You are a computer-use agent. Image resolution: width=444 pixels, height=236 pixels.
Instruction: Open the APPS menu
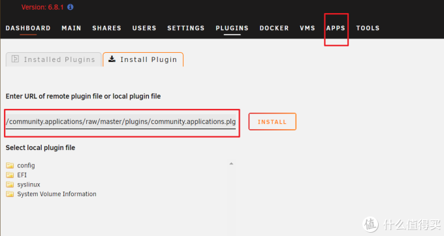pos(336,28)
